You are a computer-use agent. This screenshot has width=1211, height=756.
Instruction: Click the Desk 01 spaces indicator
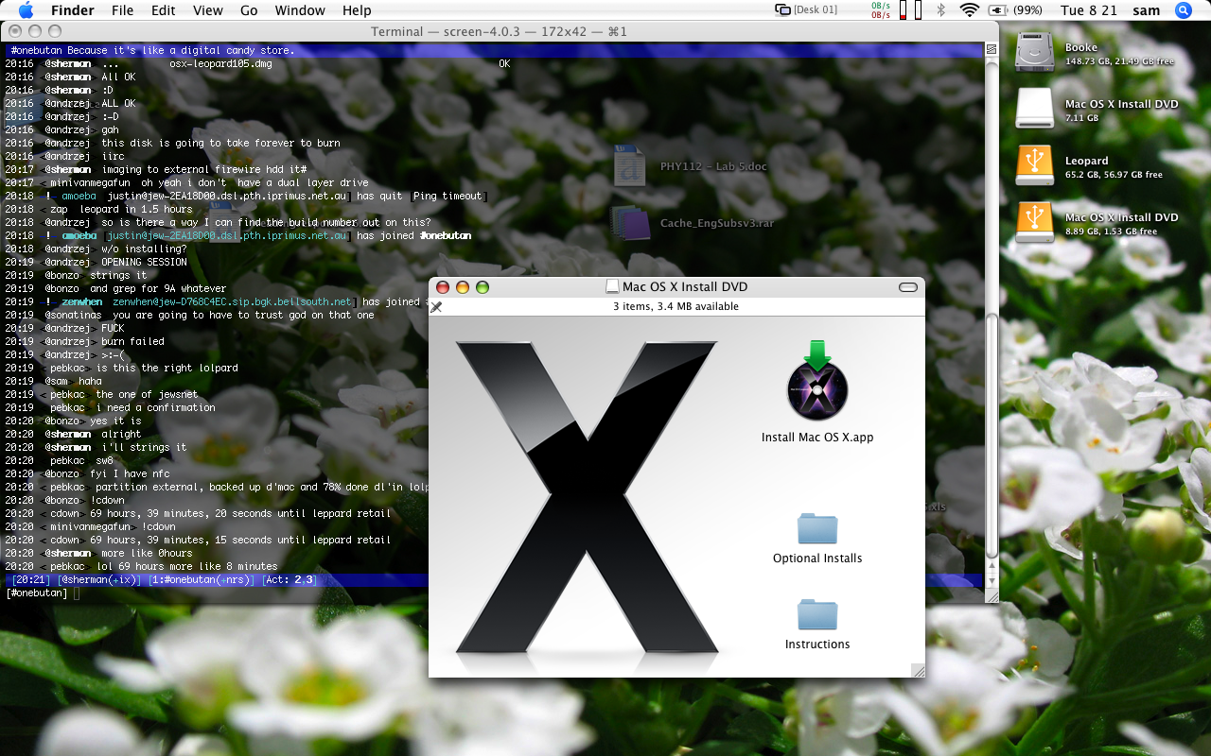point(807,10)
